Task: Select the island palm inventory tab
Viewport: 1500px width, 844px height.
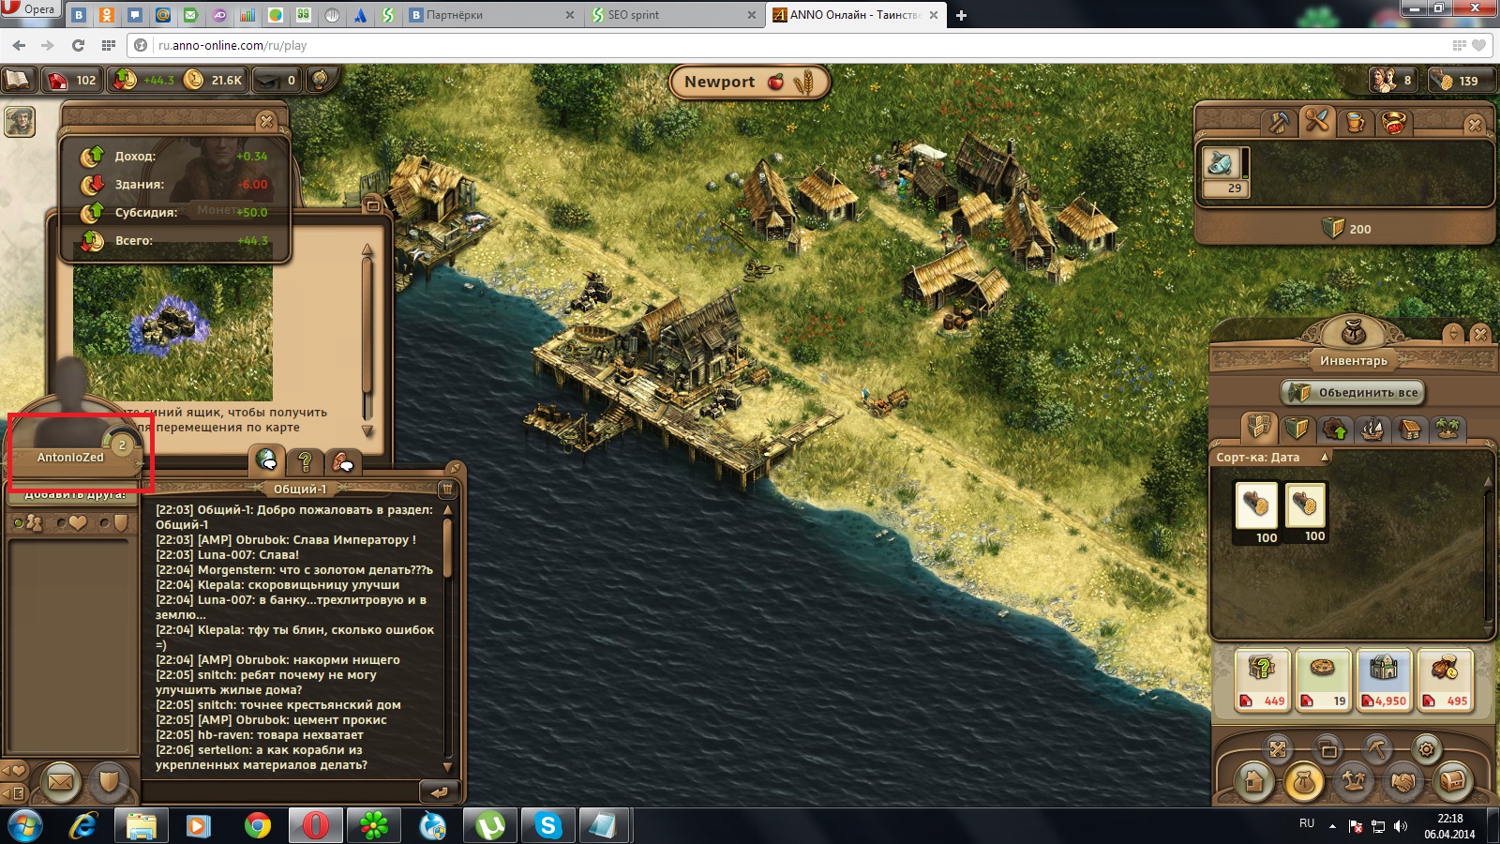Action: (x=1448, y=430)
